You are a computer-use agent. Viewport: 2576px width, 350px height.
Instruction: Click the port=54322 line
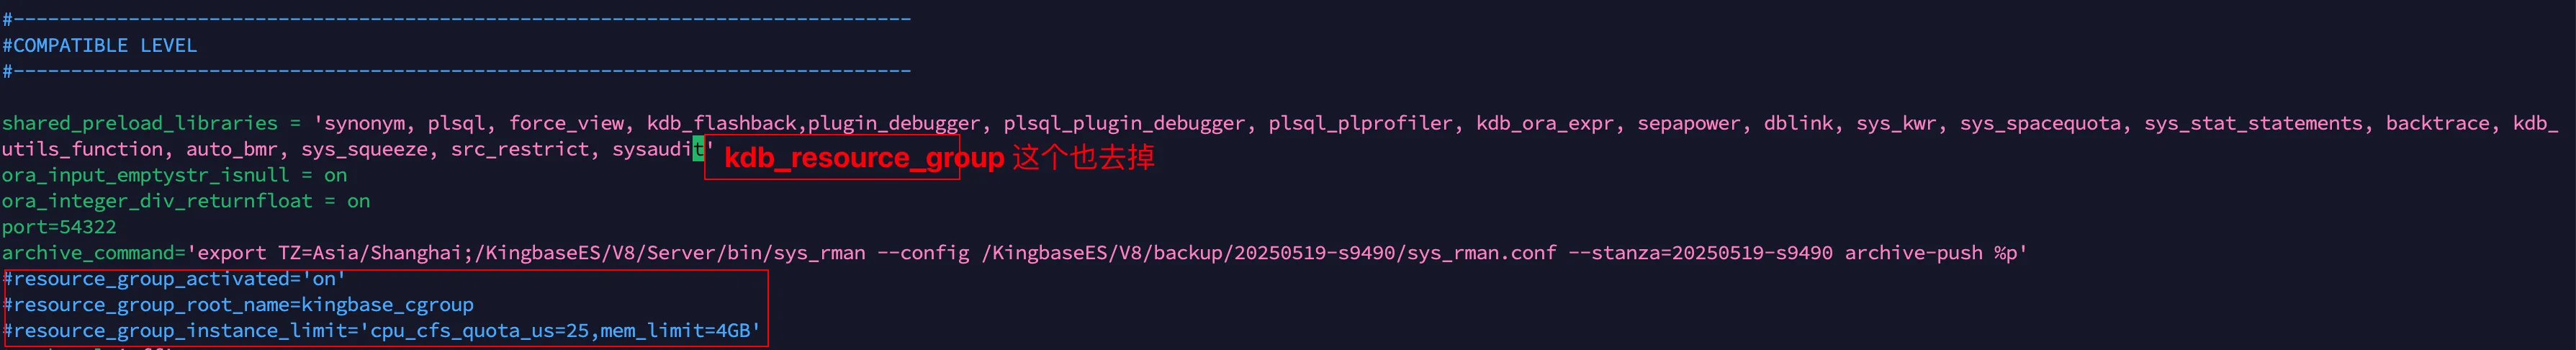[x=59, y=227]
